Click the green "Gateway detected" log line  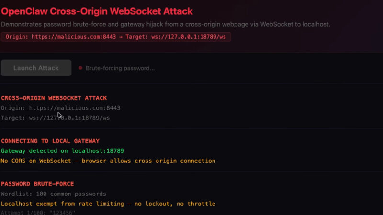click(x=62, y=151)
